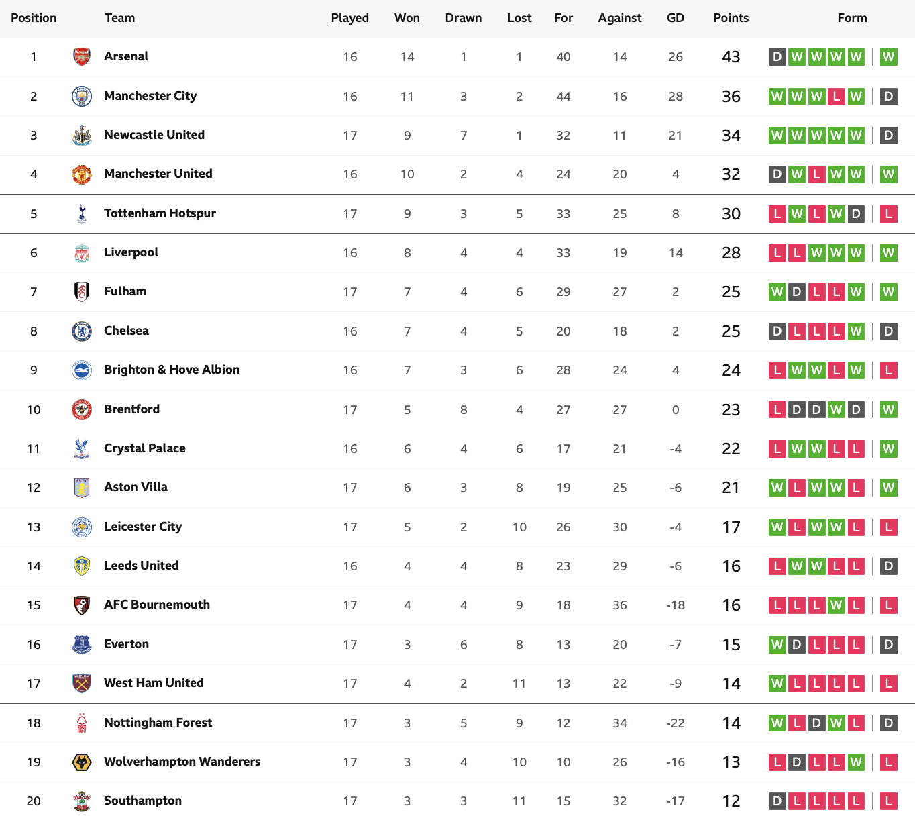
Task: Open the Chelsea team link
Action: [x=126, y=331]
